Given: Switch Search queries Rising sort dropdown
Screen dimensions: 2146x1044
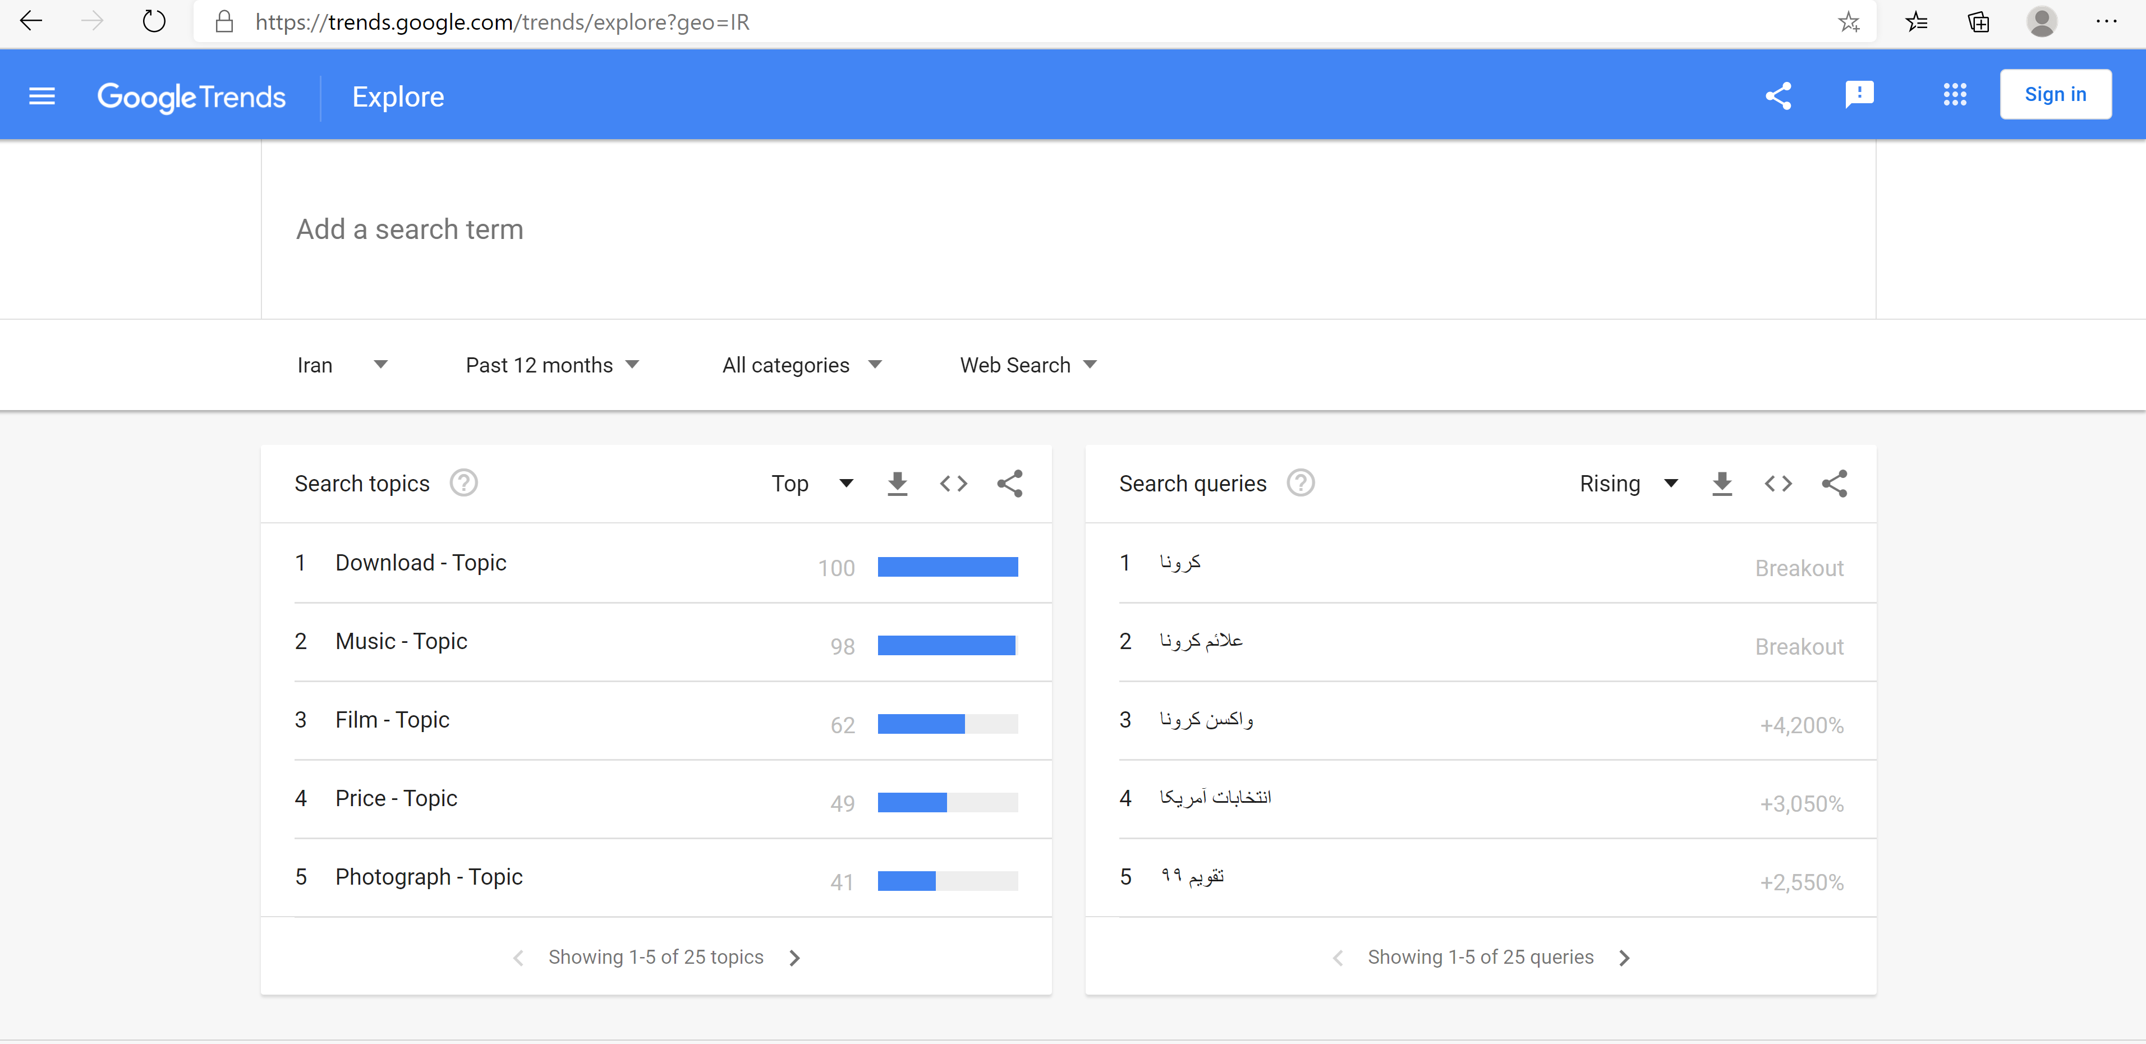Looking at the screenshot, I should pyautogui.click(x=1628, y=483).
